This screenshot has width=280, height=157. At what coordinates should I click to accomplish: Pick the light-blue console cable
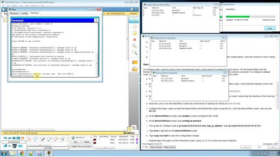click(x=36, y=140)
